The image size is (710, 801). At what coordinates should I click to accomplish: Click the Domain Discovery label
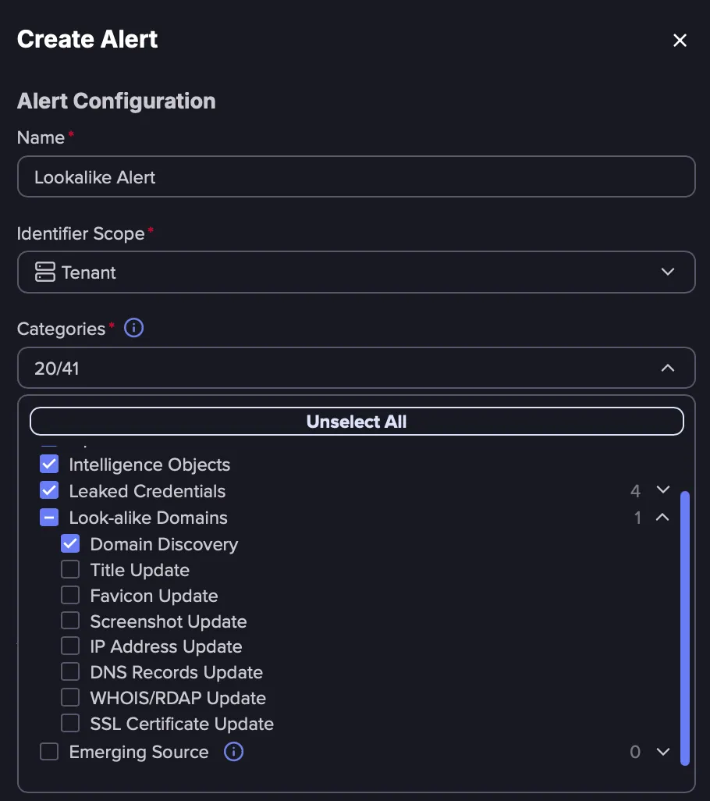(164, 545)
